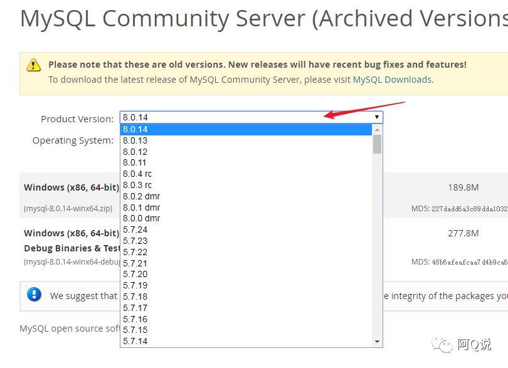This screenshot has height=368, width=508.
Task: Pick version 8.0.12 option
Action: [x=246, y=152]
